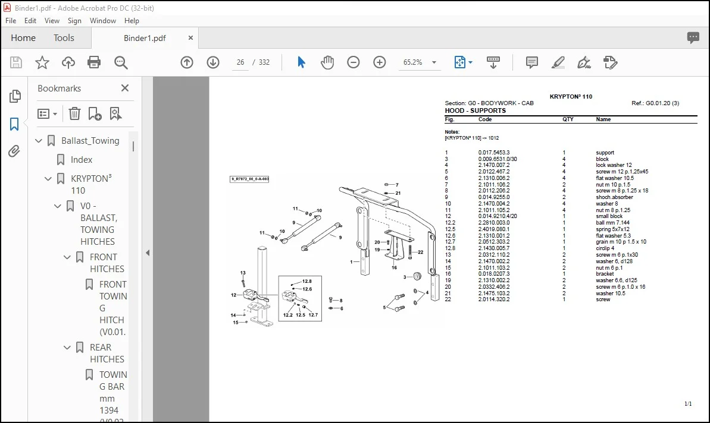Open the find text magnifier
Viewport: 710px width, 423px height.
[121, 62]
